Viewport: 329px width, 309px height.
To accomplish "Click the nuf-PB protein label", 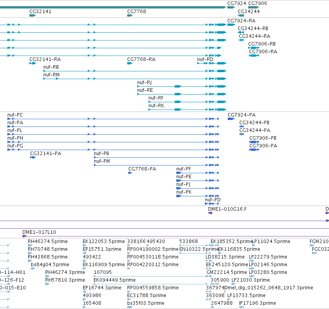I will coord(101,154).
